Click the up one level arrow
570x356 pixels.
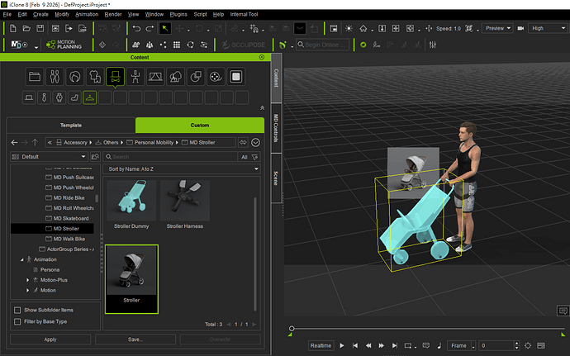pos(35,143)
